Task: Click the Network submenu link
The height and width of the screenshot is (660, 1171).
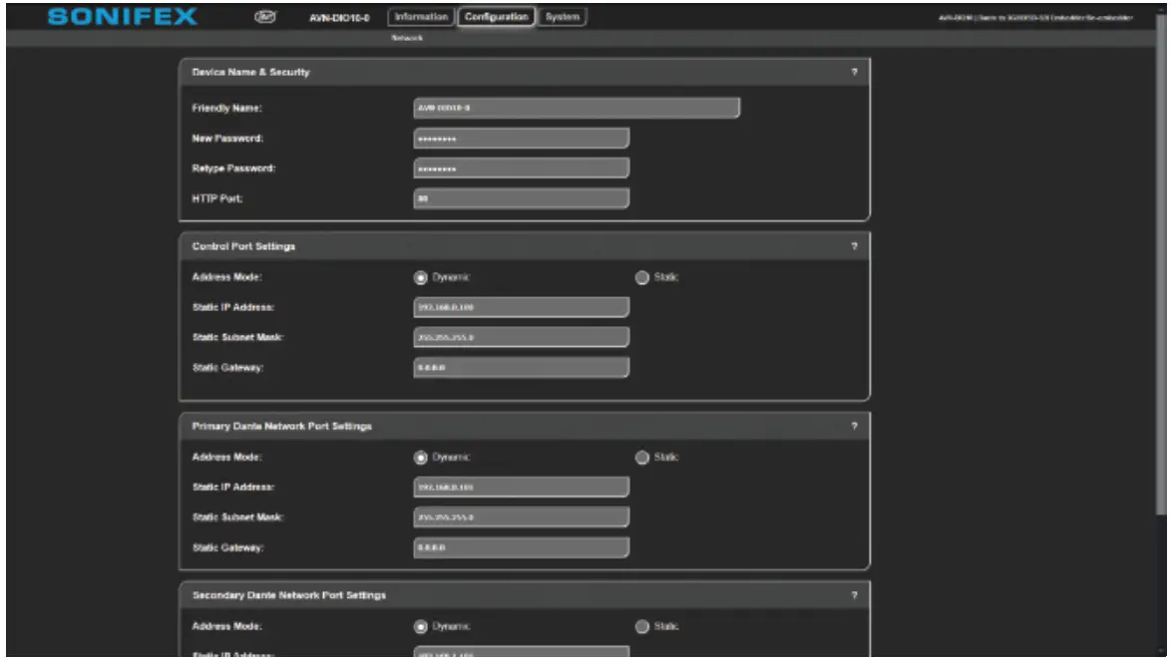Action: pos(408,38)
